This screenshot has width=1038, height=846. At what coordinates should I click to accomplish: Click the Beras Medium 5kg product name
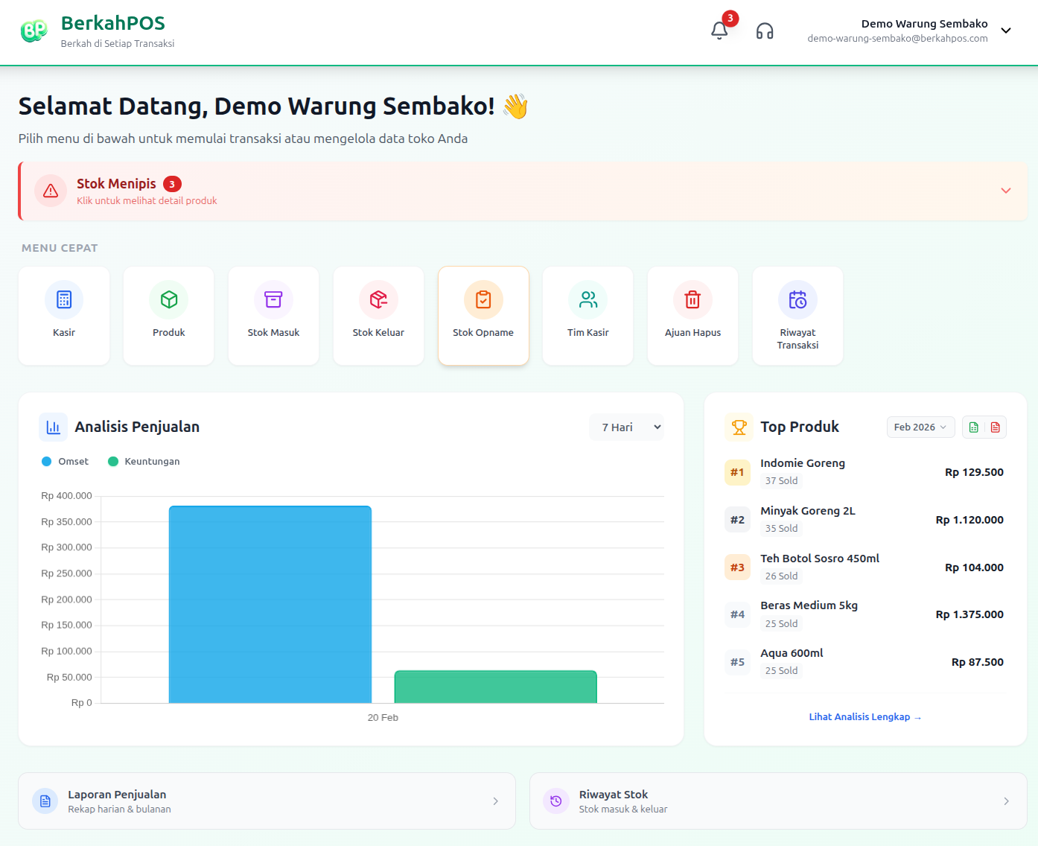tap(809, 605)
